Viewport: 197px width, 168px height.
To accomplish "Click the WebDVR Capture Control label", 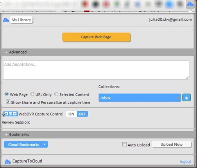I will point(41,114).
